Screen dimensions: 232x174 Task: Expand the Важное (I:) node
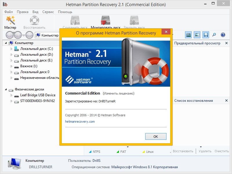(11, 66)
